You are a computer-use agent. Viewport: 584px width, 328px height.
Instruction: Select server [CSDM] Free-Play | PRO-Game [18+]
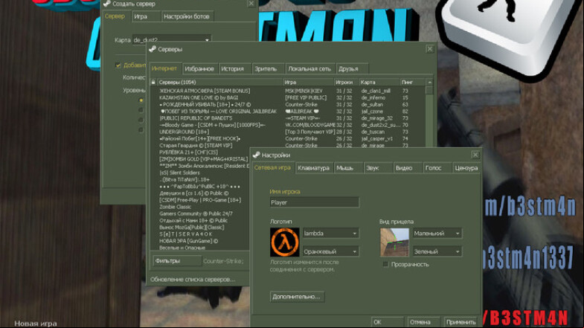(x=200, y=200)
